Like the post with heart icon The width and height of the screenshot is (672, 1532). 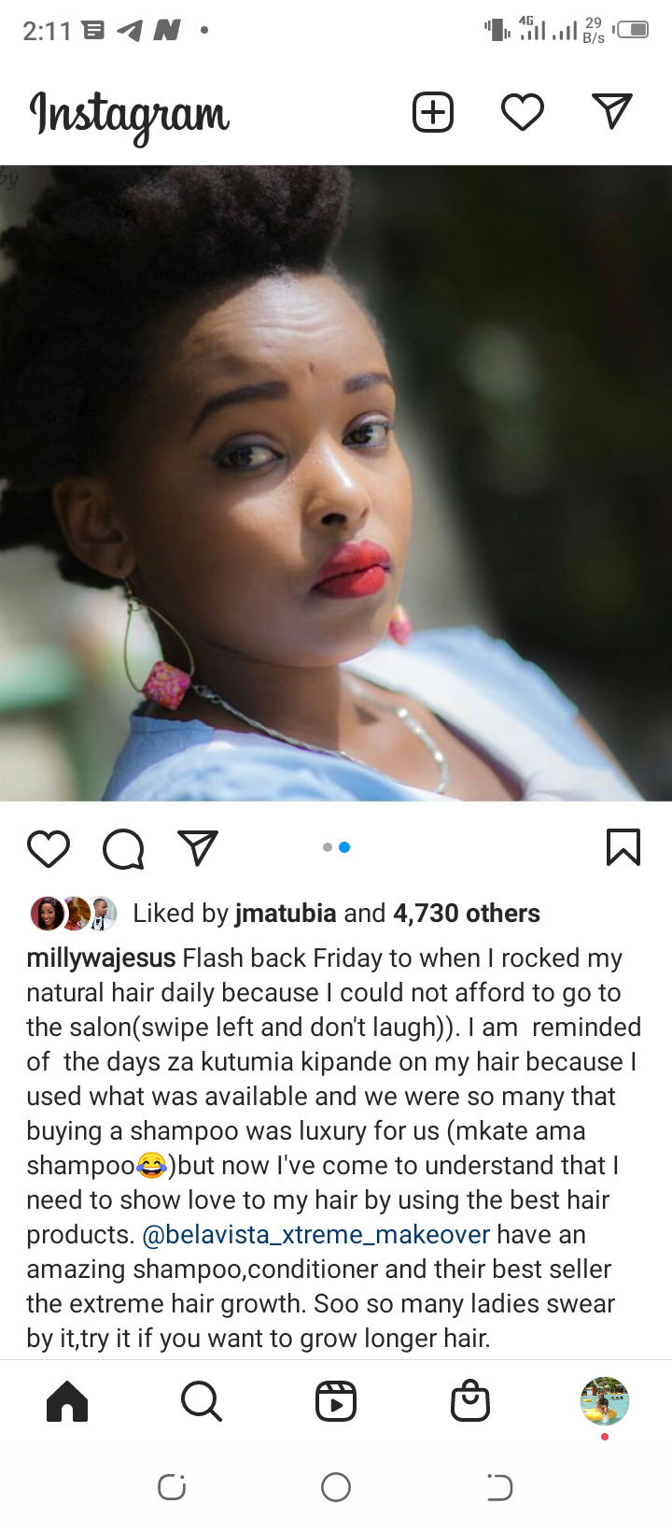coord(49,848)
